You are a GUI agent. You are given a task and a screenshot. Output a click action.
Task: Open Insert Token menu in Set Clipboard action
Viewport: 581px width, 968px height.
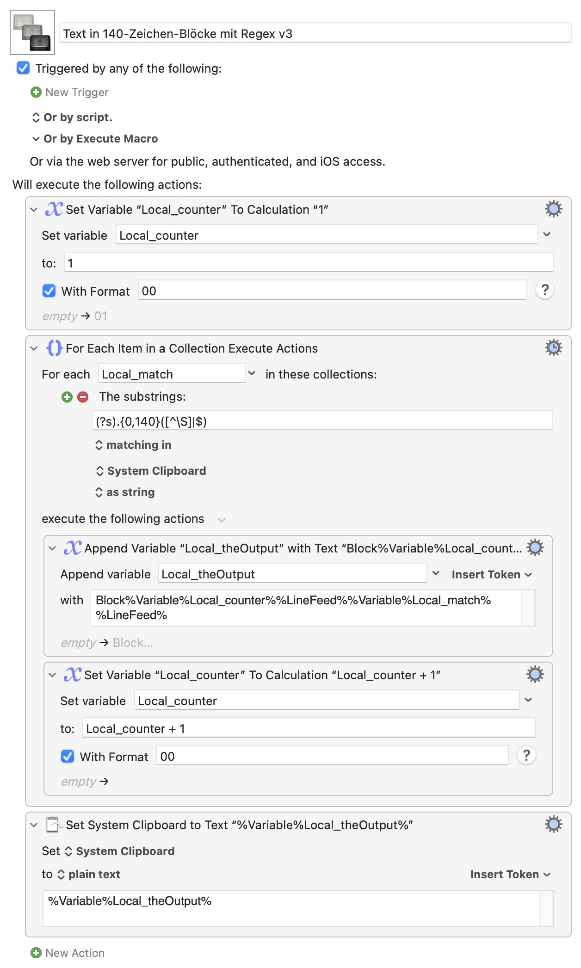pyautogui.click(x=510, y=874)
